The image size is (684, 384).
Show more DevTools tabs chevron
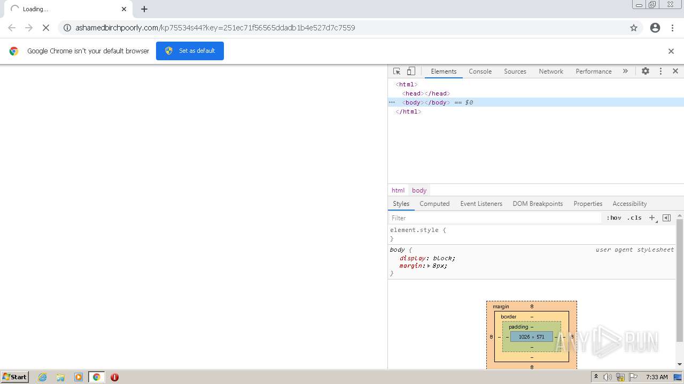pos(625,71)
